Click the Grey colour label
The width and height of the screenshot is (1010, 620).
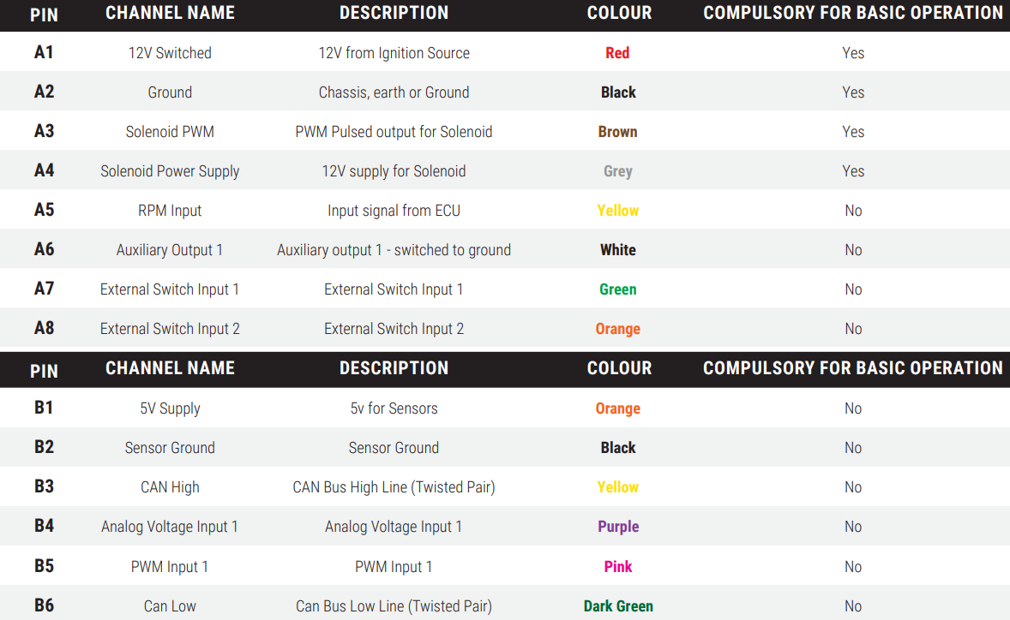(617, 171)
